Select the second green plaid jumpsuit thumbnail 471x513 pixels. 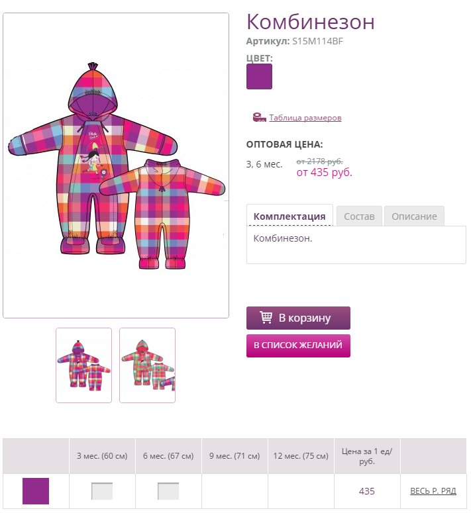(147, 365)
